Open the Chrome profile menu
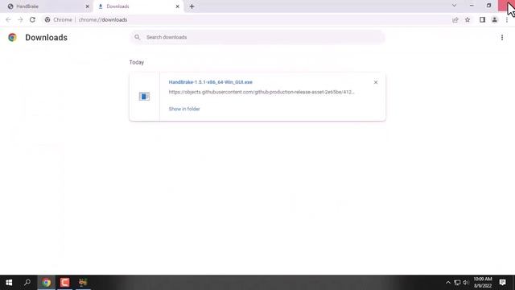Image resolution: width=515 pixels, height=290 pixels. pyautogui.click(x=494, y=19)
